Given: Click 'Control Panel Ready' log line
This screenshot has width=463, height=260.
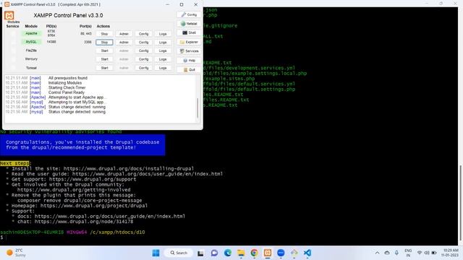Looking at the screenshot, I should pyautogui.click(x=67, y=92).
